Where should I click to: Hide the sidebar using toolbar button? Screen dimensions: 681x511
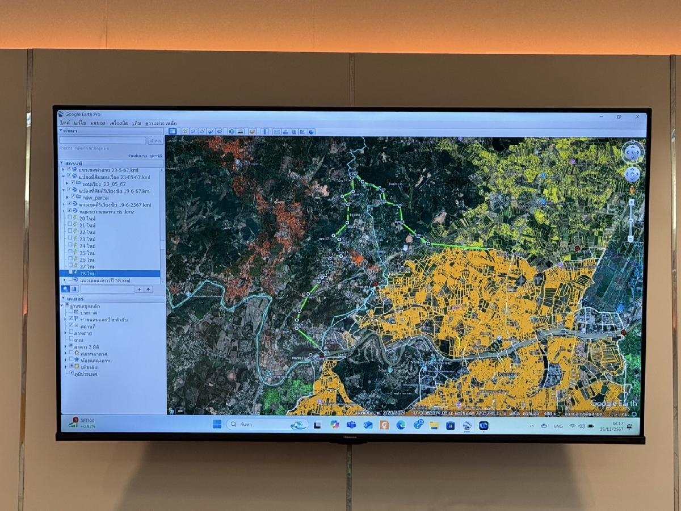[x=173, y=131]
